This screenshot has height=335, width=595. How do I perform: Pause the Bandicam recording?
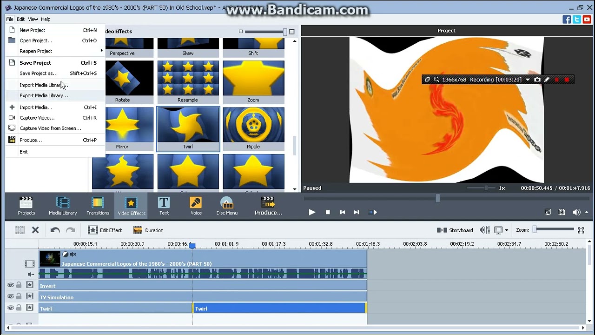coord(557,80)
